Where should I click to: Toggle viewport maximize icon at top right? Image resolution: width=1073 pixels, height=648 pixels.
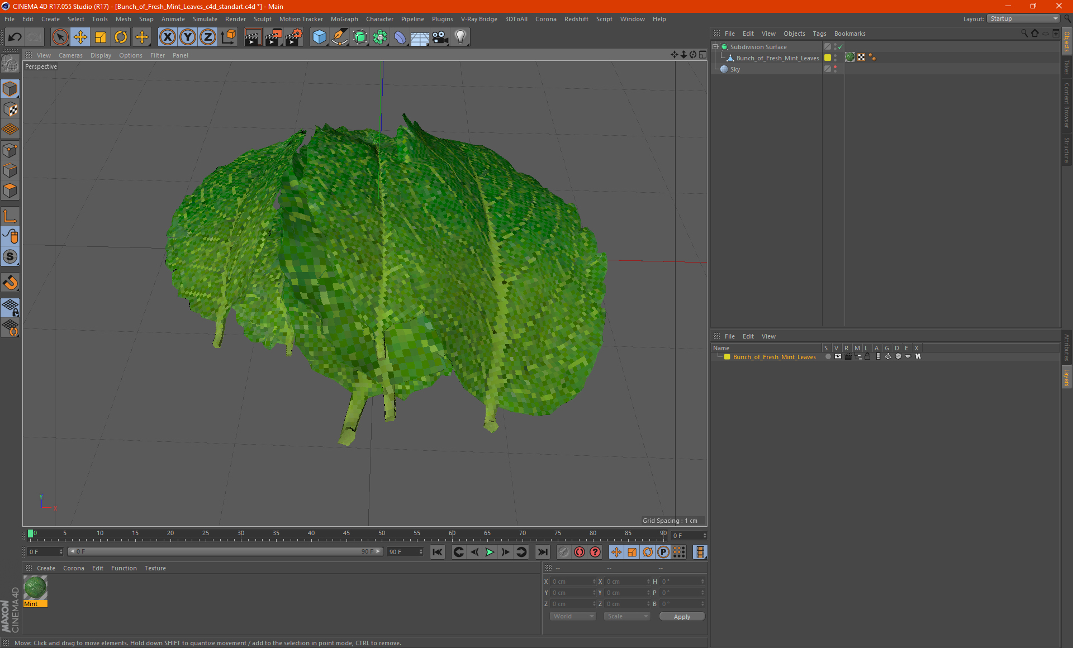(702, 55)
